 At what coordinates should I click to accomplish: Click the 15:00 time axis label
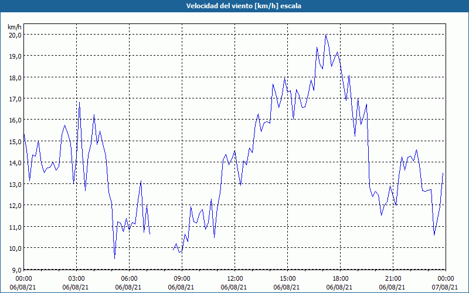287,279
